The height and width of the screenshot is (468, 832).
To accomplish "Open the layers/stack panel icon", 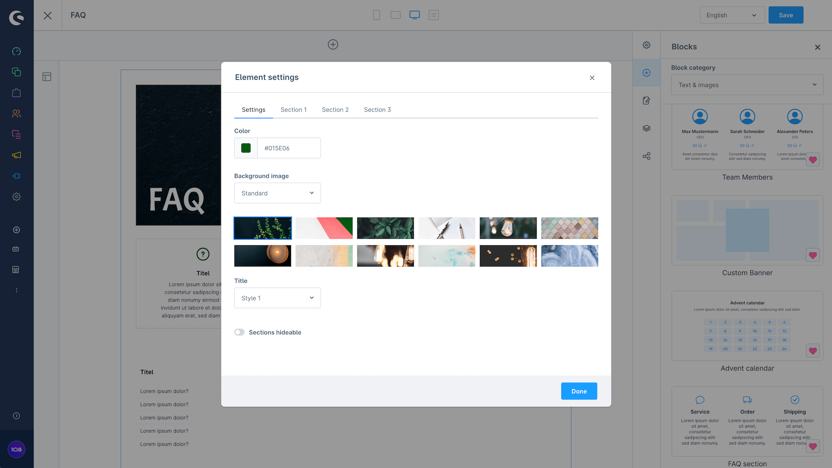I will click(x=646, y=128).
